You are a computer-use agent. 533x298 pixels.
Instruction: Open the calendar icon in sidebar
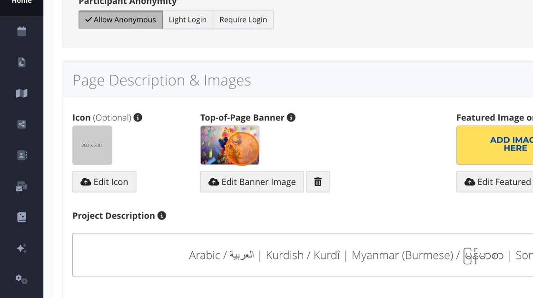(21, 31)
